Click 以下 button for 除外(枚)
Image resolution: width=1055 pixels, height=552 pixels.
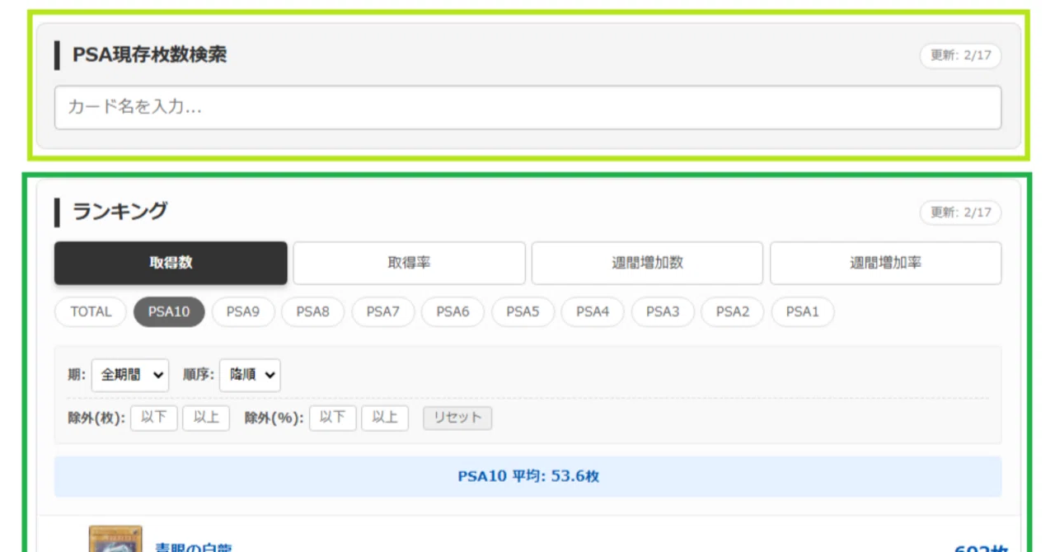click(x=154, y=418)
